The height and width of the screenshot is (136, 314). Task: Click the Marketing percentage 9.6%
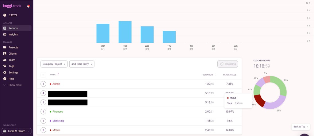pos(230,121)
